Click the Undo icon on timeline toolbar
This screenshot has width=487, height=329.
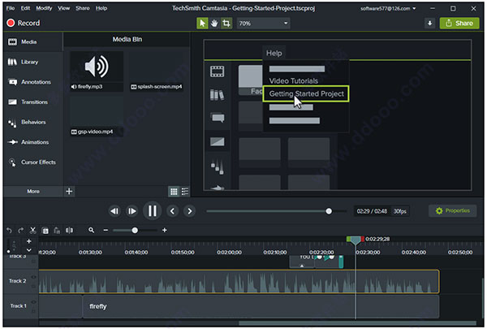click(9, 231)
